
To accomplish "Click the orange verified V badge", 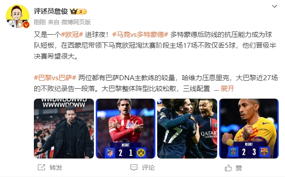I will (26, 24).
